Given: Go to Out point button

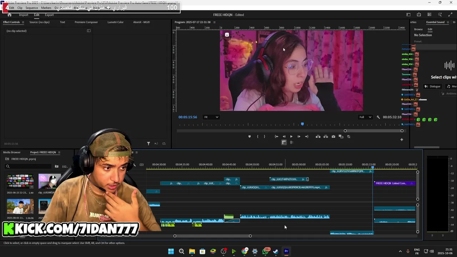Looking at the screenshot, I should pyautogui.click(x=306, y=136).
